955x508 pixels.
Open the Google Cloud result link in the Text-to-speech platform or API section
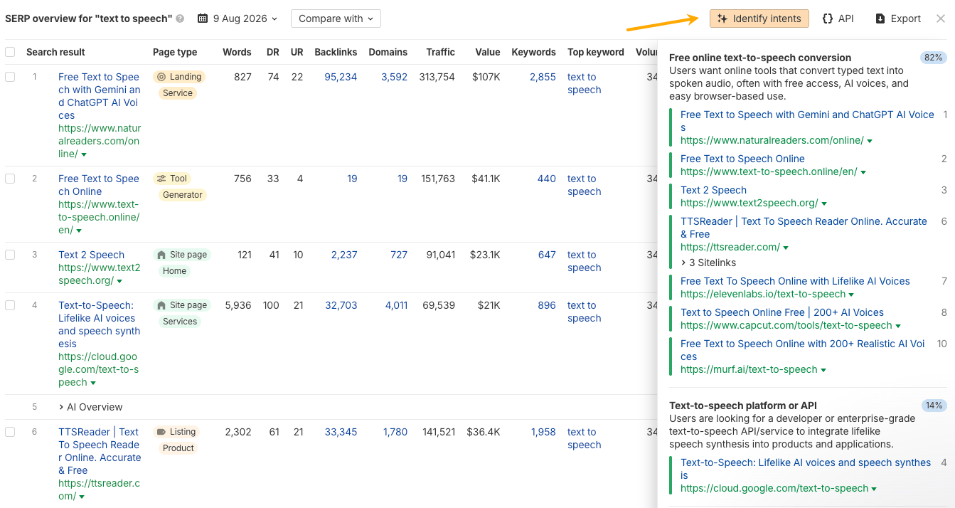806,469
